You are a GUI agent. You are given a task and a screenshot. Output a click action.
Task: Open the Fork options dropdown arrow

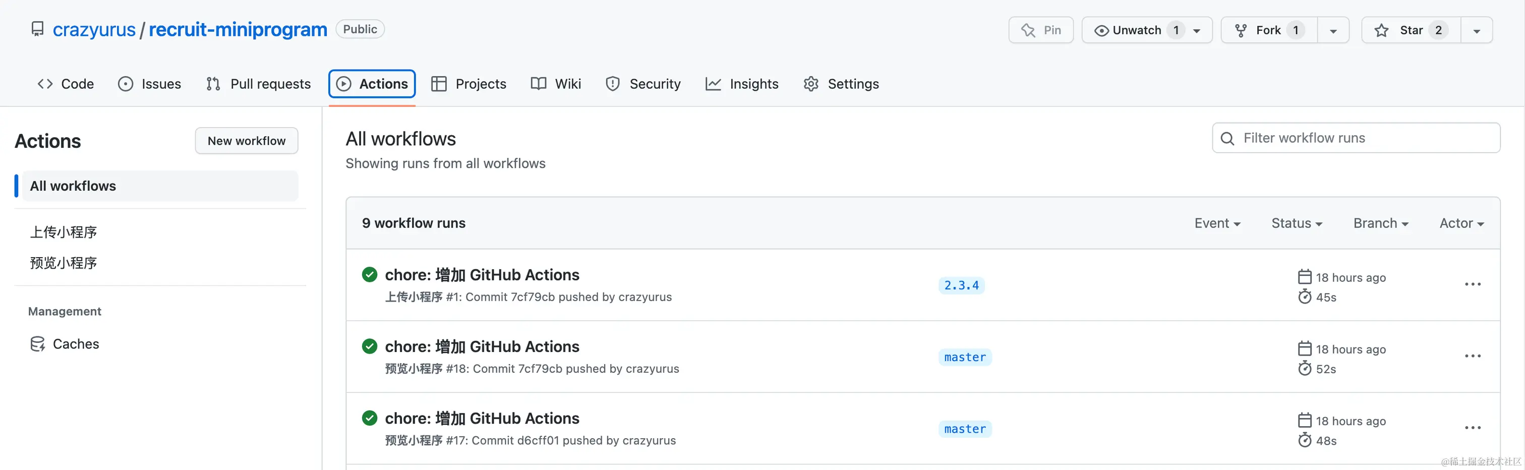click(1333, 31)
